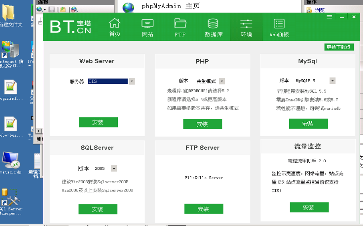Open the hamburger menu in BT title bar
The width and height of the screenshot is (363, 226).
[x=329, y=17]
